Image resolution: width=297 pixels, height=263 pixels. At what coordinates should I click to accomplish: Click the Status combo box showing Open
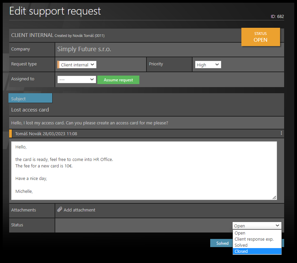[257, 226]
